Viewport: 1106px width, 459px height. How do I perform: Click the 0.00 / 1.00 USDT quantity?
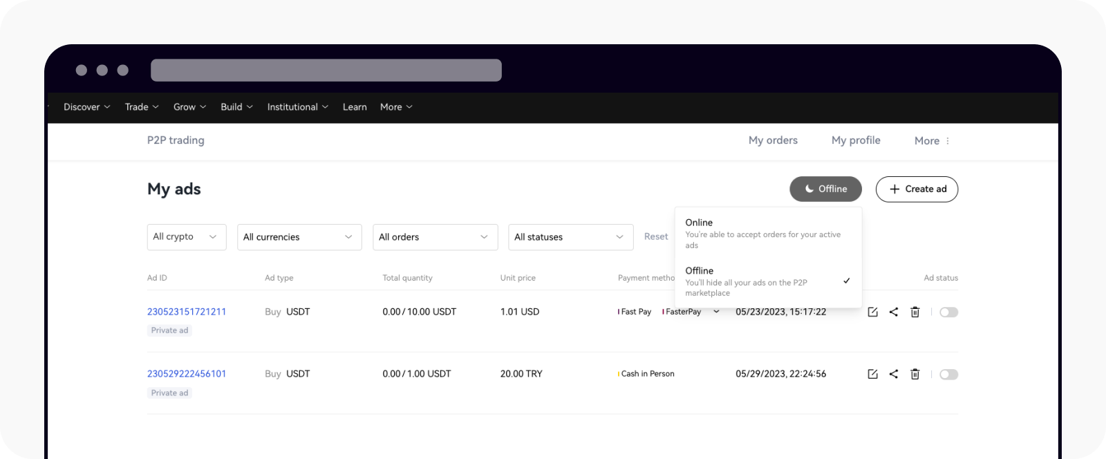417,374
